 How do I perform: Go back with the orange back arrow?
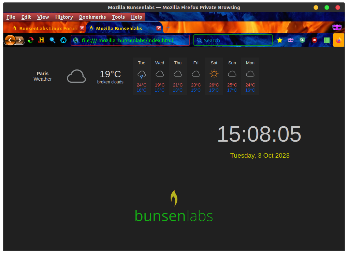click(10, 40)
